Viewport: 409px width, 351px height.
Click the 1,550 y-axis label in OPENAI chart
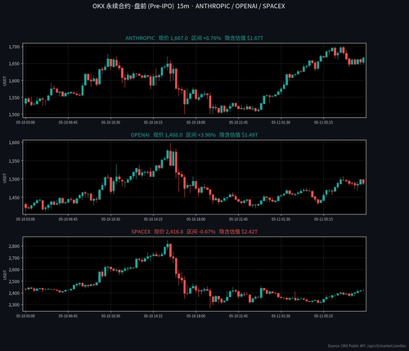pyautogui.click(x=14, y=161)
